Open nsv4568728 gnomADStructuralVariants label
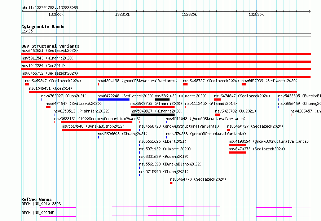 [x=179, y=126]
